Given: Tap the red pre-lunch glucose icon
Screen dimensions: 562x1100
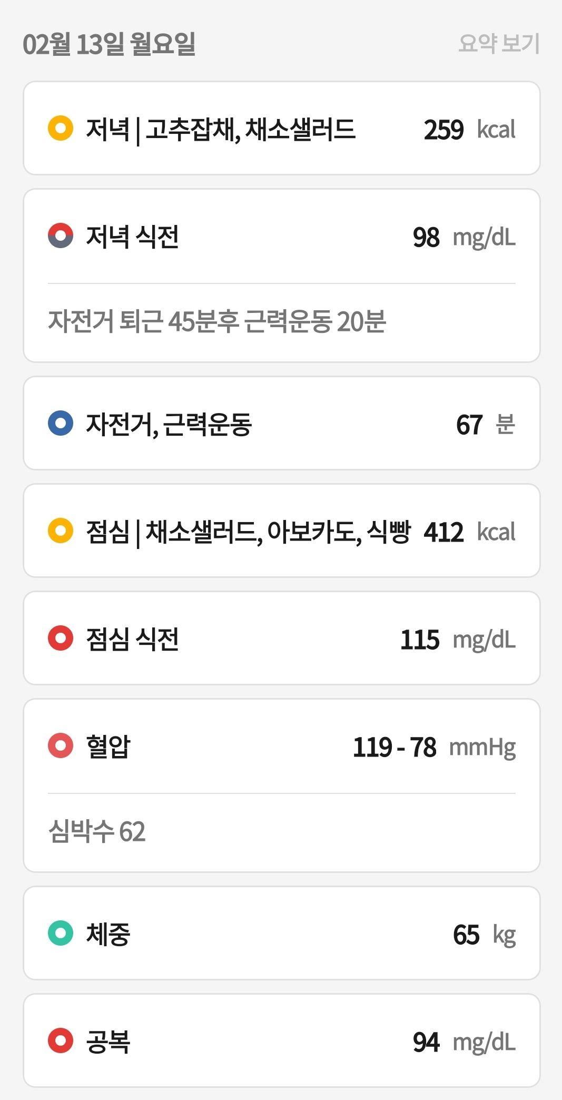Looking at the screenshot, I should click(x=61, y=638).
